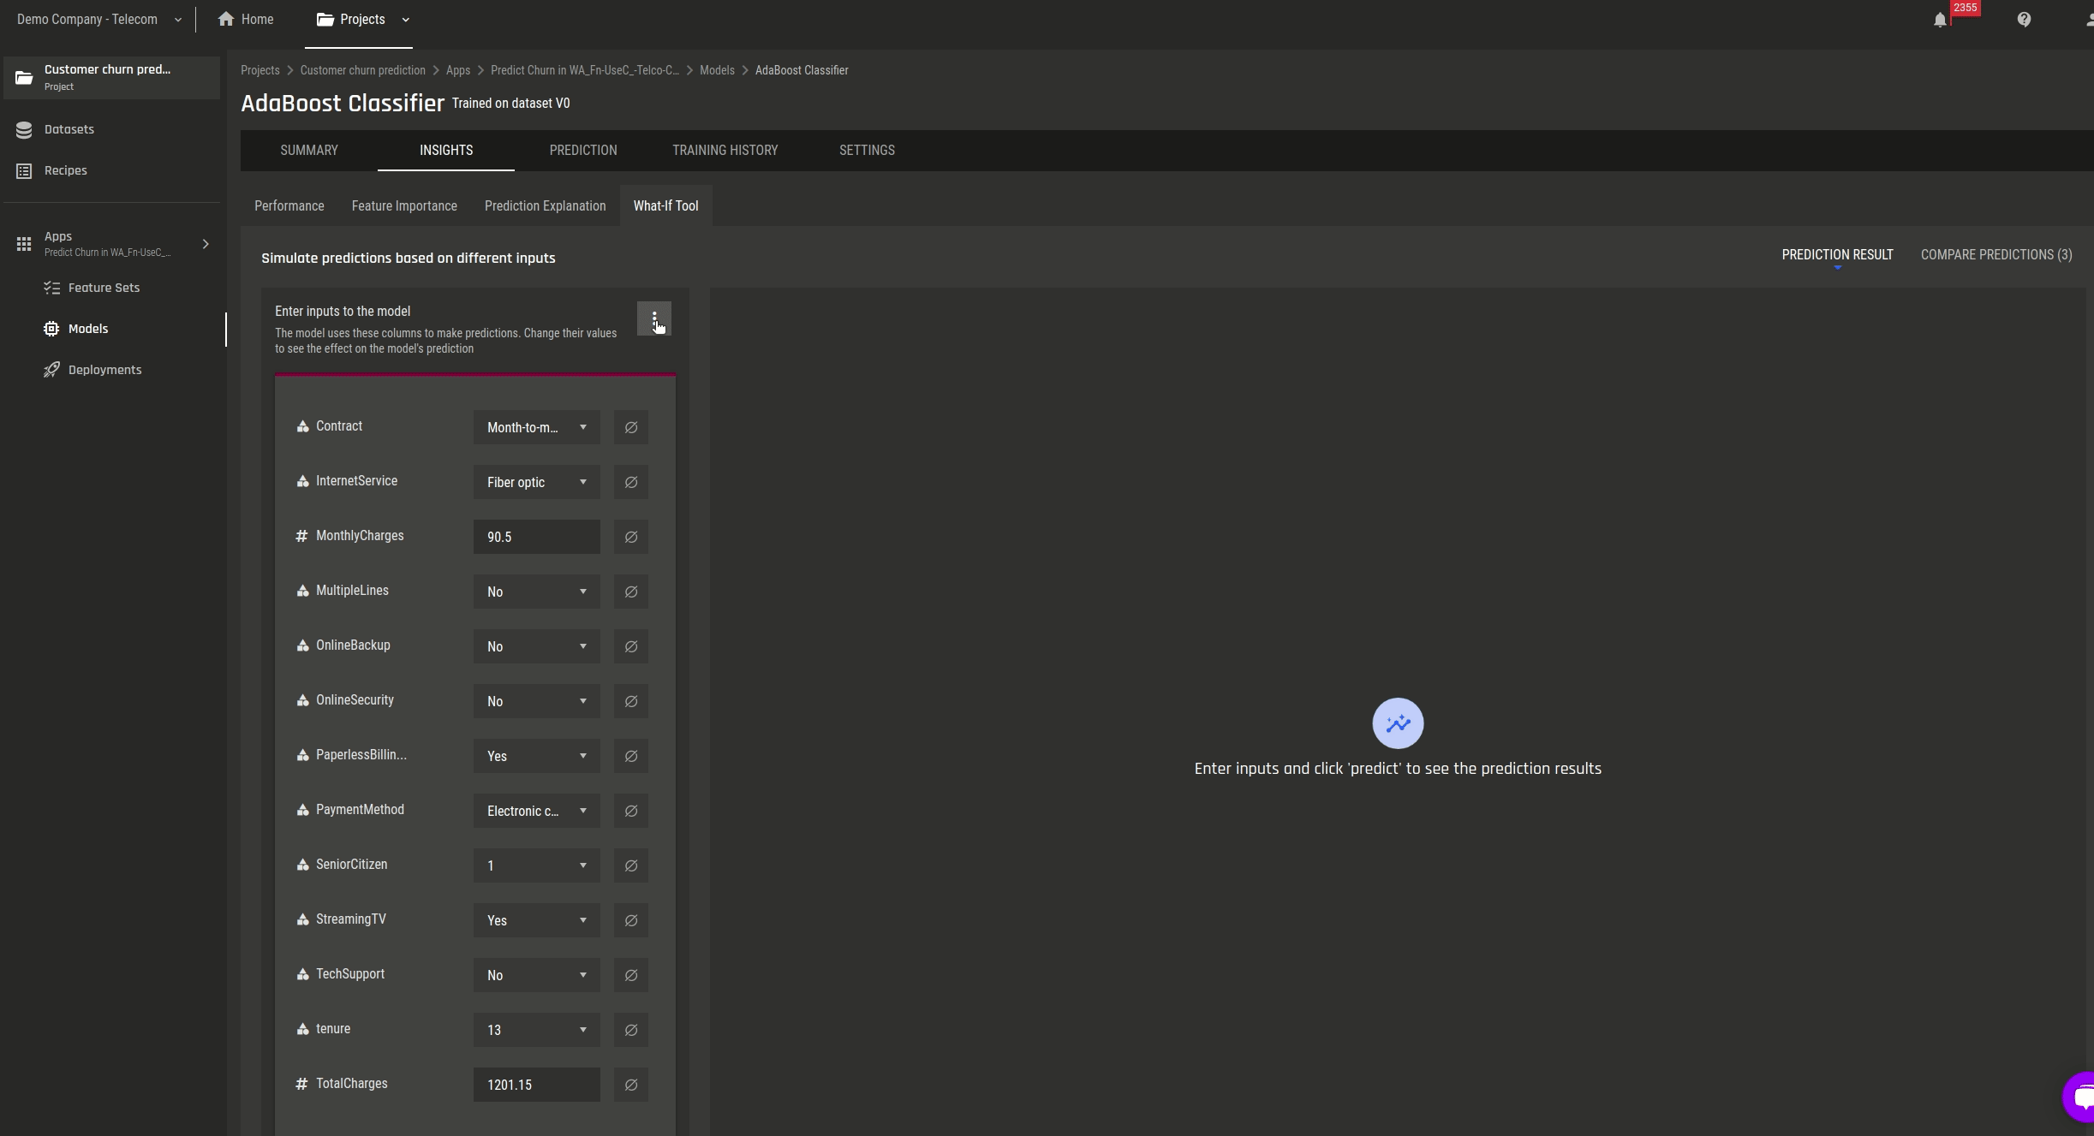The image size is (2094, 1136).
Task: Open the MultipleLines dropdown menu
Action: 536,591
